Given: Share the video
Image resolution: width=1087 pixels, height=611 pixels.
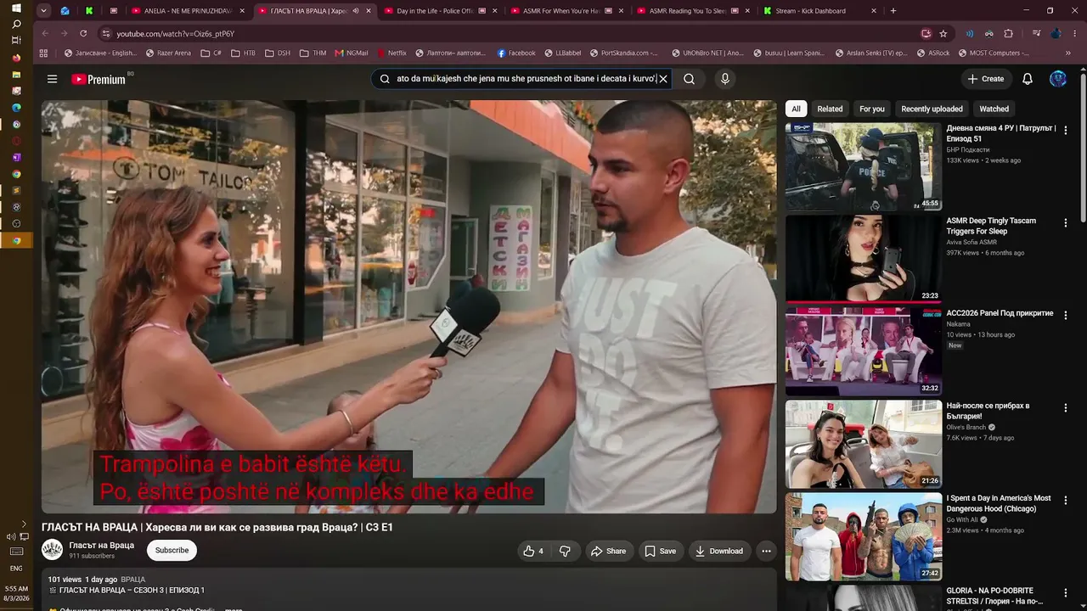Looking at the screenshot, I should pyautogui.click(x=608, y=551).
